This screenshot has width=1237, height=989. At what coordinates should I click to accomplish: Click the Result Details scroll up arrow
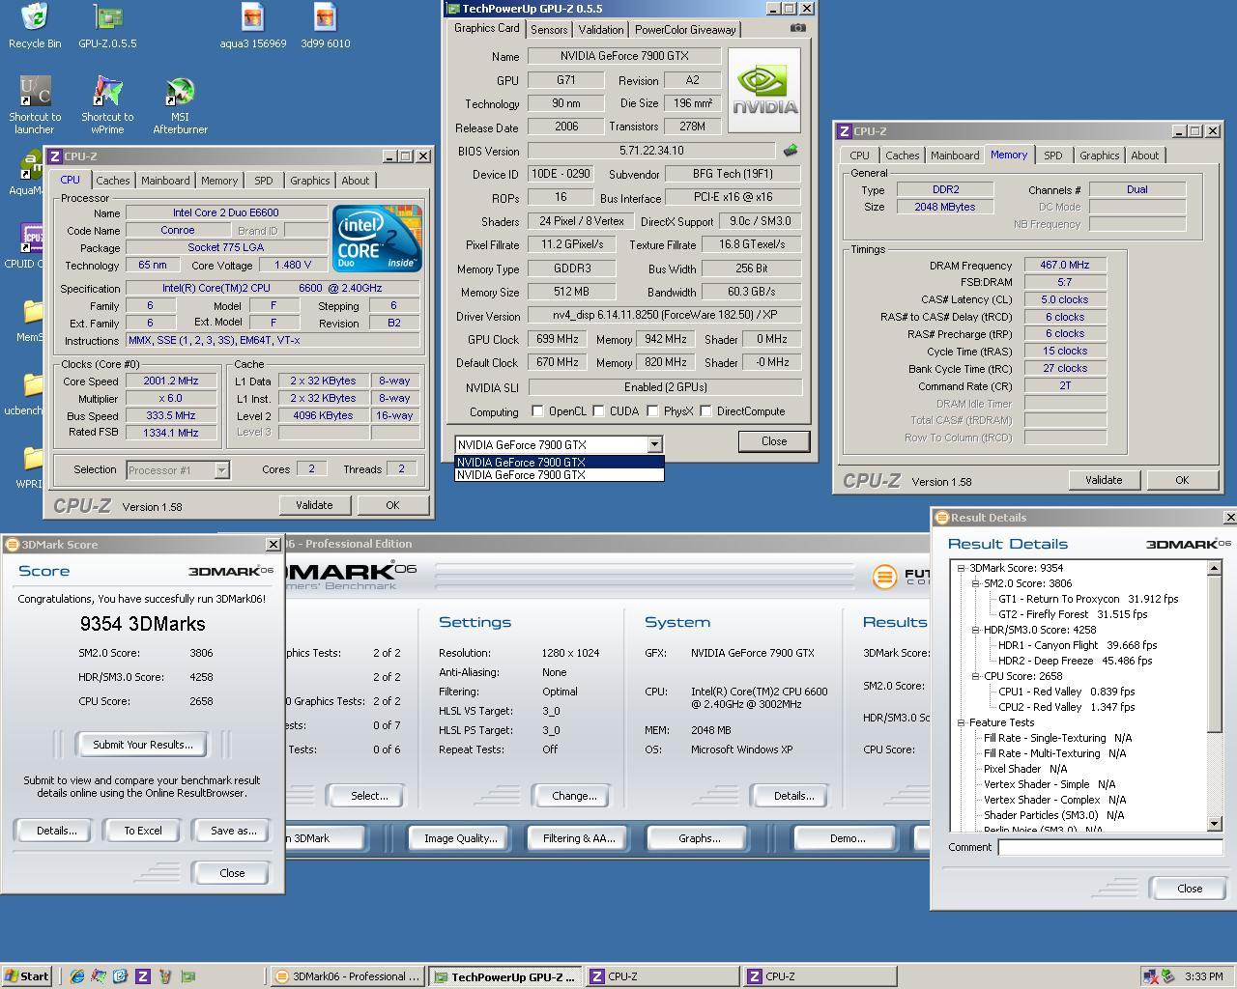tap(1215, 568)
